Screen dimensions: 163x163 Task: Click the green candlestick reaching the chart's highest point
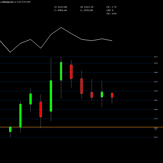[x=61, y=71]
